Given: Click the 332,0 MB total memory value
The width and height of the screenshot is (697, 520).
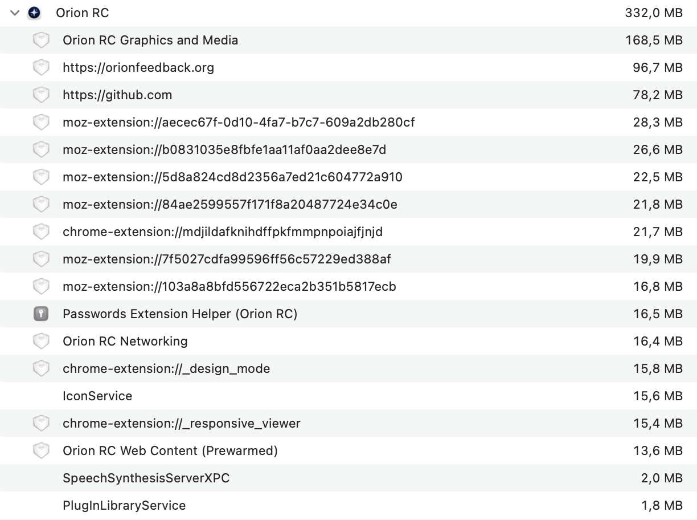Looking at the screenshot, I should 654,13.
